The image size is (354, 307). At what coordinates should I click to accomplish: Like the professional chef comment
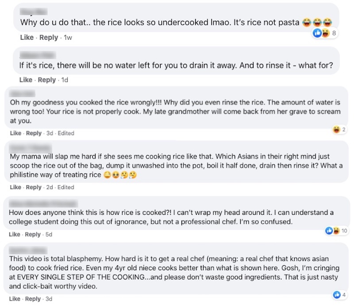pyautogui.click(x=15, y=234)
